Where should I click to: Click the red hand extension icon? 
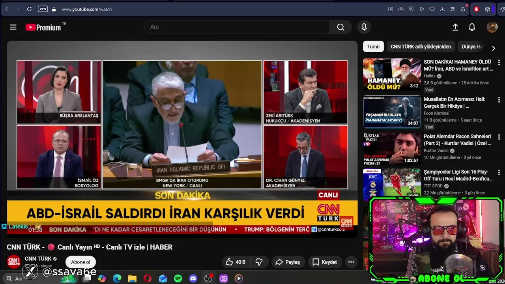(x=476, y=9)
